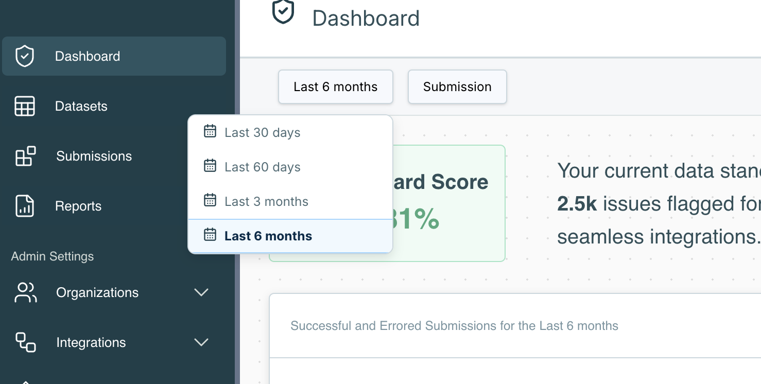761x384 pixels.
Task: Click the Reports chart document icon
Action: pos(25,206)
